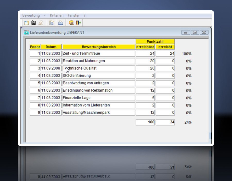Minimize the Lieferantenbewertung inner window
The width and height of the screenshot is (232, 181).
click(186, 33)
